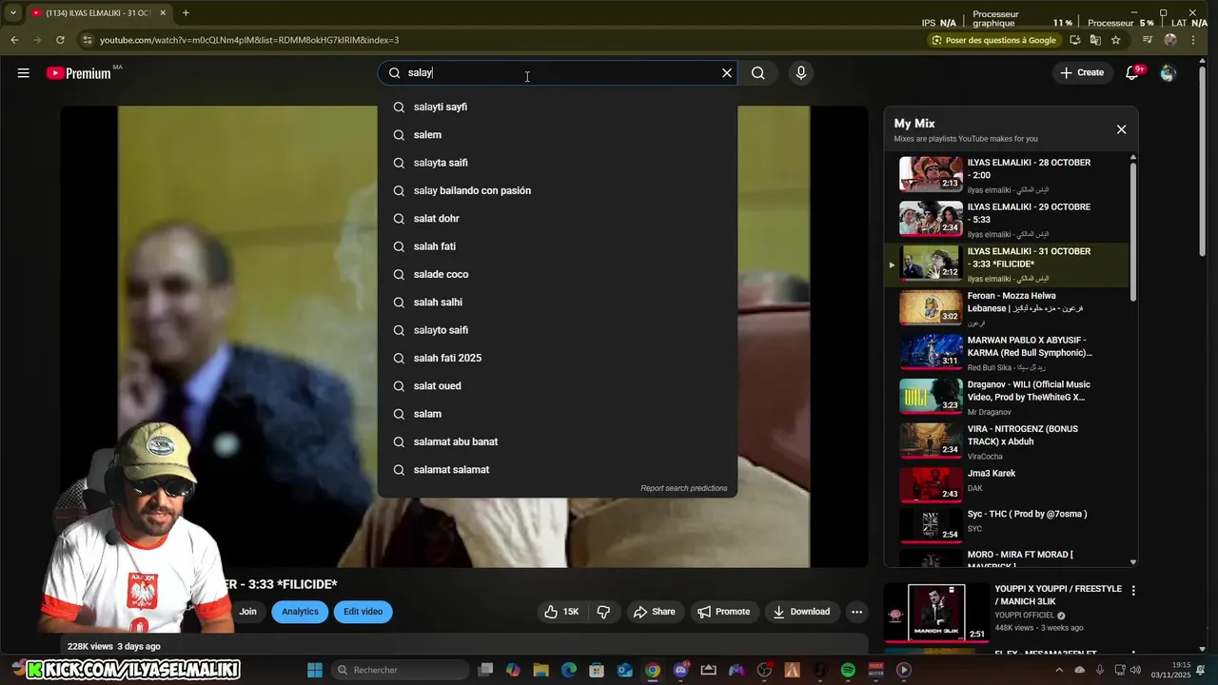Open Report search predictions link
The width and height of the screenshot is (1218, 685).
click(683, 488)
